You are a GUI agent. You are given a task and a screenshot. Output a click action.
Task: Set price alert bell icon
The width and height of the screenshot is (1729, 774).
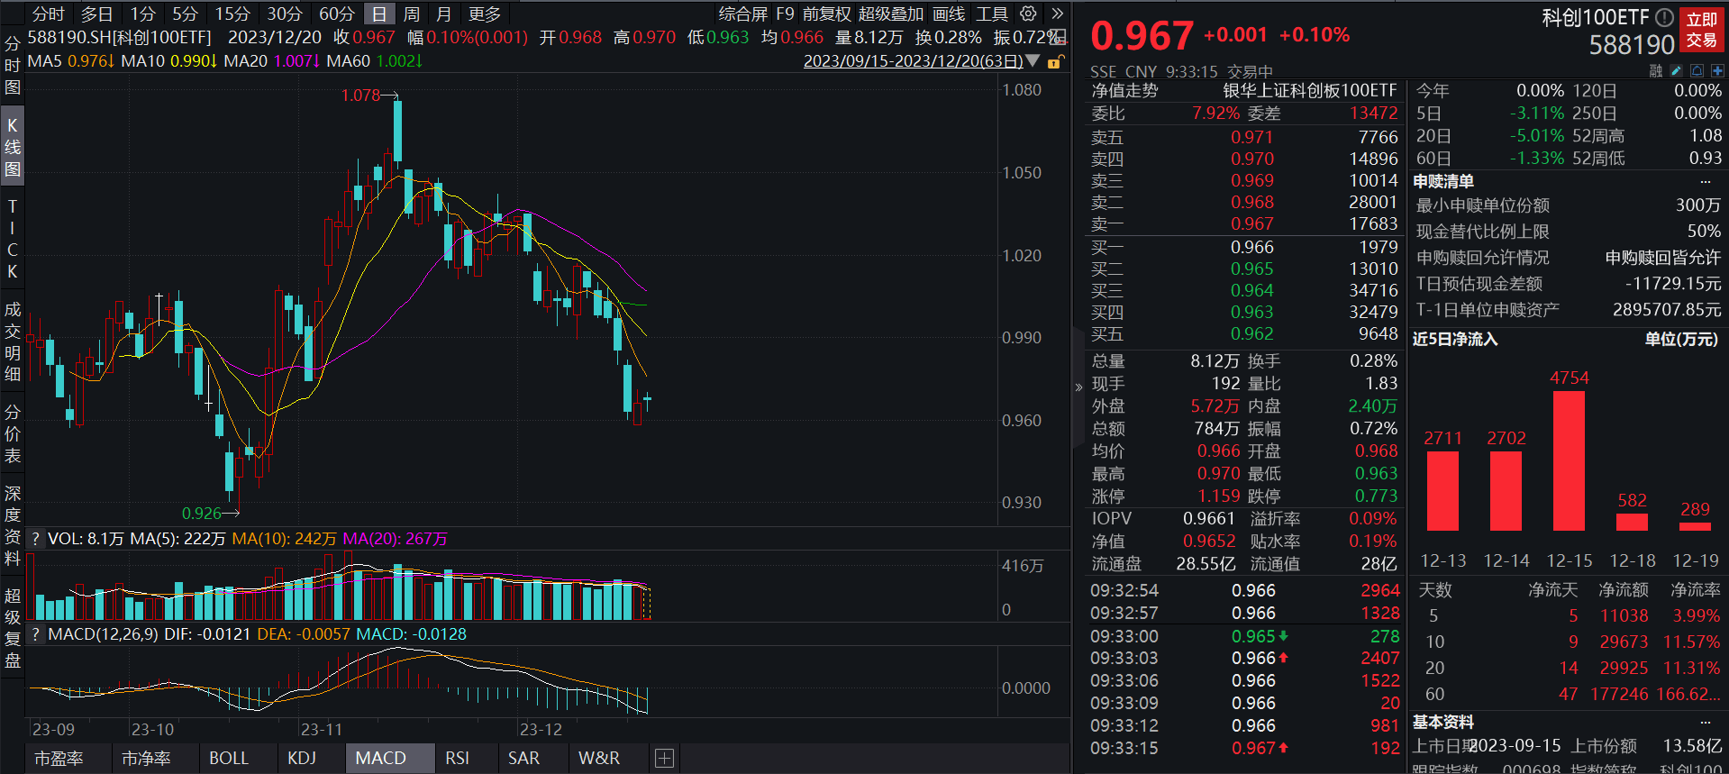tap(1697, 70)
